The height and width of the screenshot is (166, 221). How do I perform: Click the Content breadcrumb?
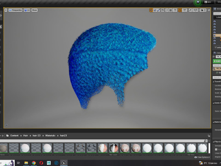(x=14, y=136)
